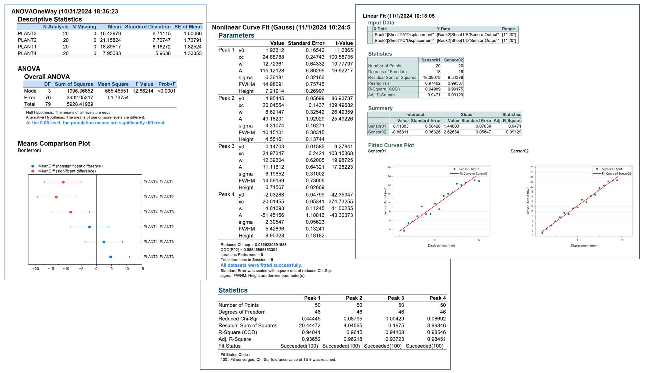
Task: Expand the Fitted Curves Plot section
Action: (391, 145)
